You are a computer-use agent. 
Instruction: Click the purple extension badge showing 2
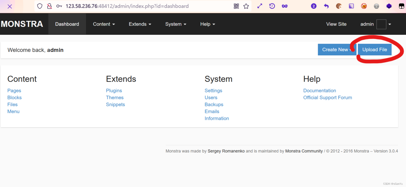pos(313,6)
